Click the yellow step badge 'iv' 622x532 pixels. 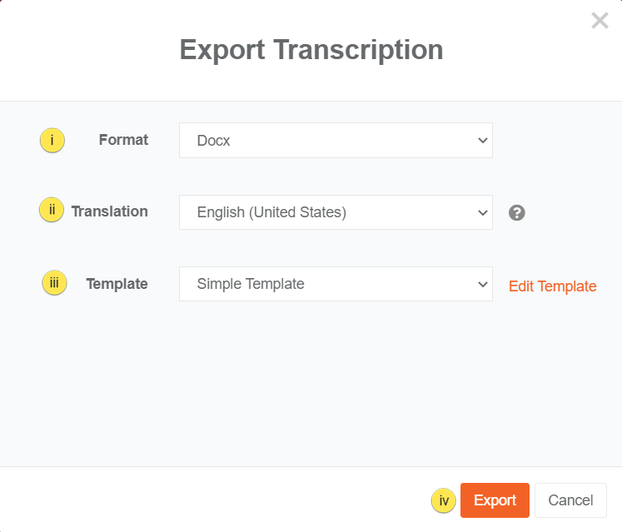click(444, 501)
